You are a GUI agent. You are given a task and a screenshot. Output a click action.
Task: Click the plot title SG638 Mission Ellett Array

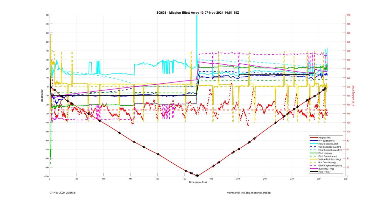198,12
